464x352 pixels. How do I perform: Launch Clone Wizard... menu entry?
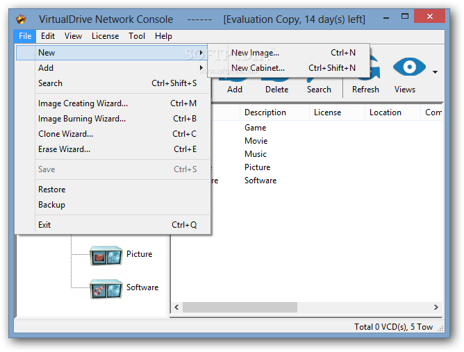[x=113, y=134]
